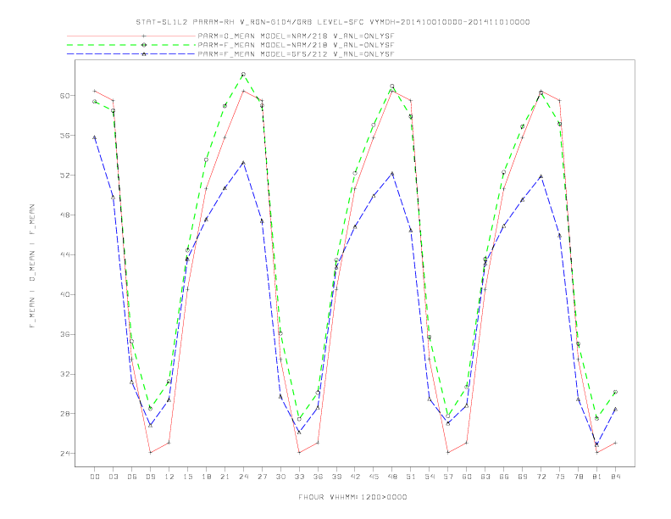Click x-axis forecast hour label 63
Viewport: 671px width, 519px height.
pos(485,477)
